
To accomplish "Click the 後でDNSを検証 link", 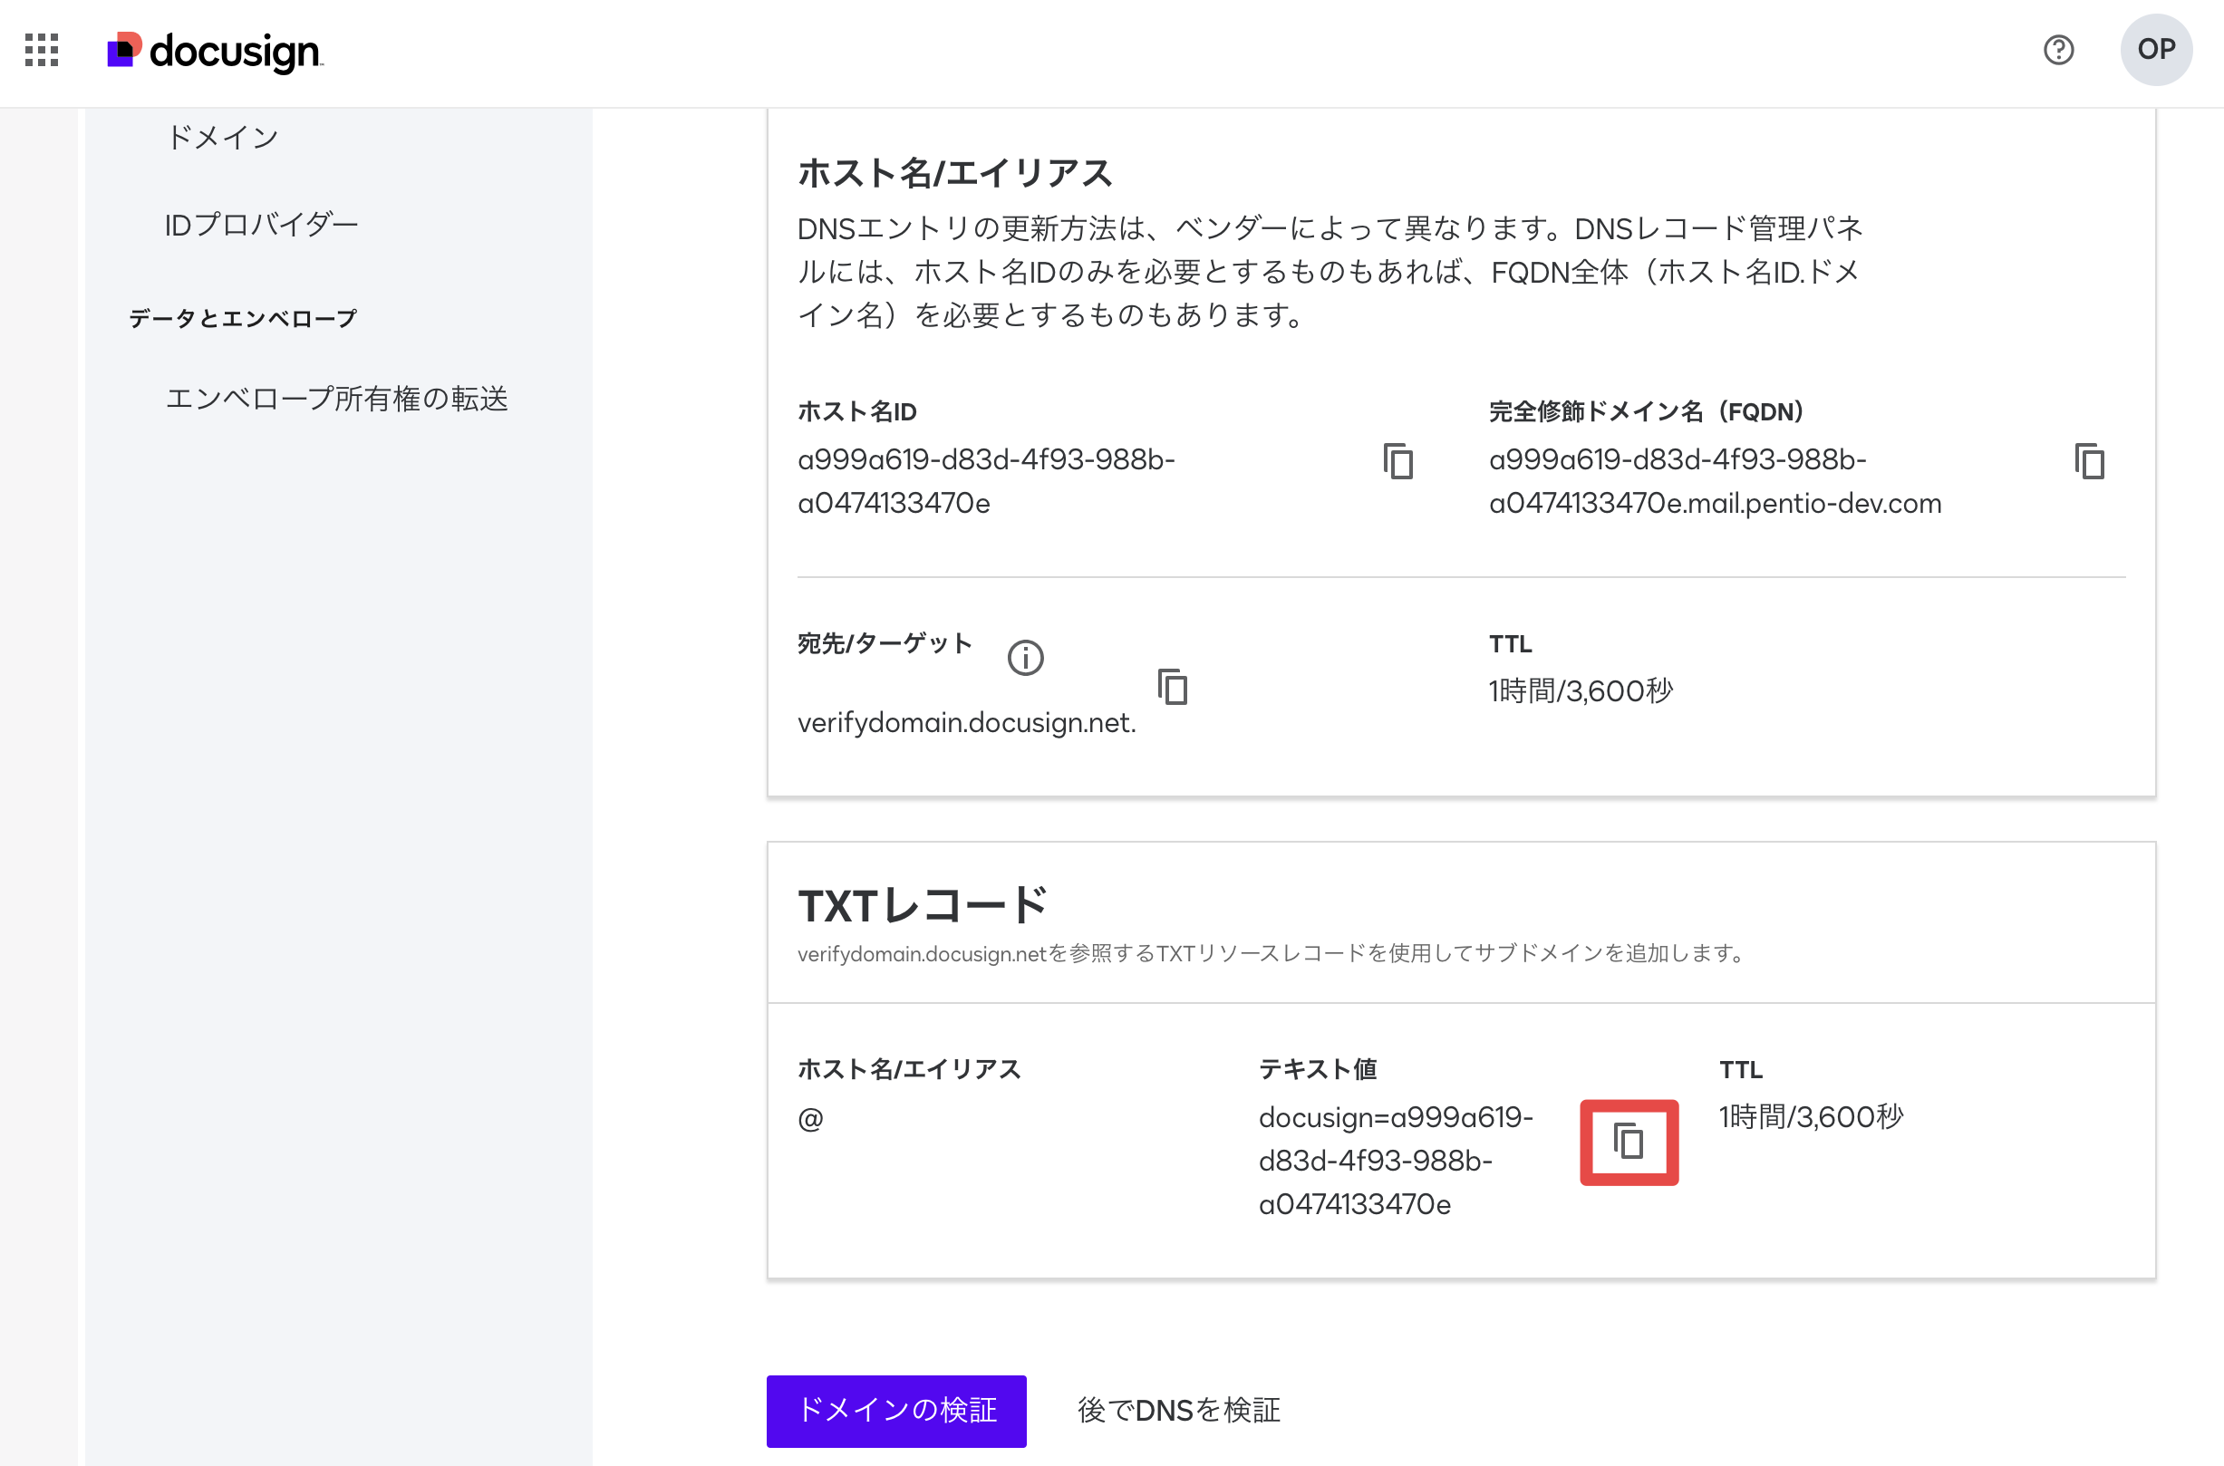I will point(1178,1410).
